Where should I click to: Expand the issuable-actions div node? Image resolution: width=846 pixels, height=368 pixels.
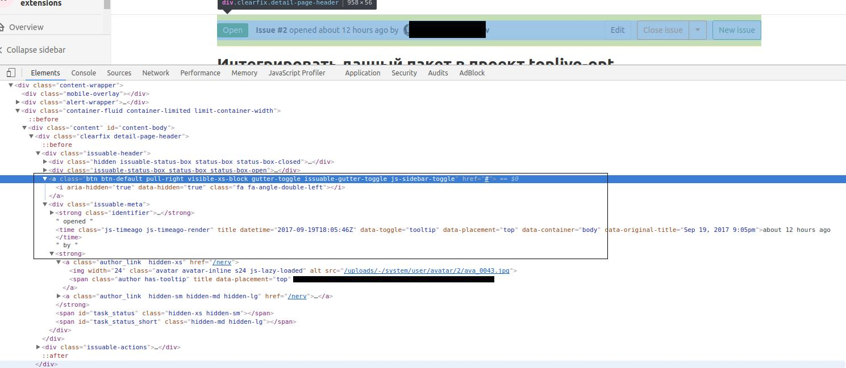tap(38, 347)
